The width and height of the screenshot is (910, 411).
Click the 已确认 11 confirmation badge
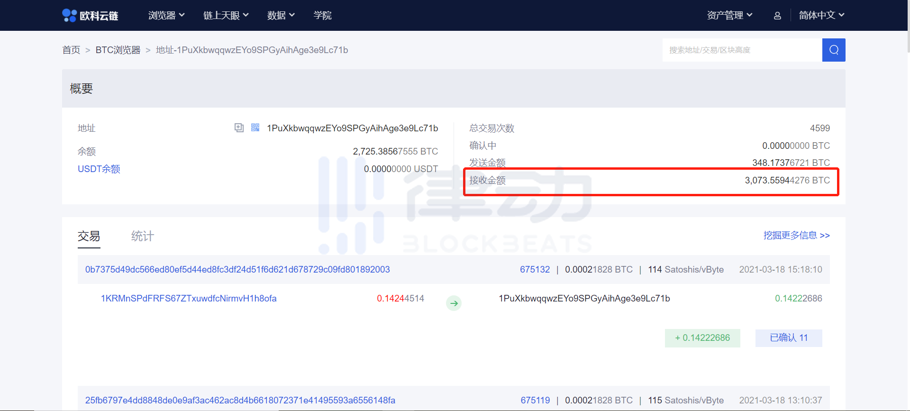pyautogui.click(x=789, y=338)
